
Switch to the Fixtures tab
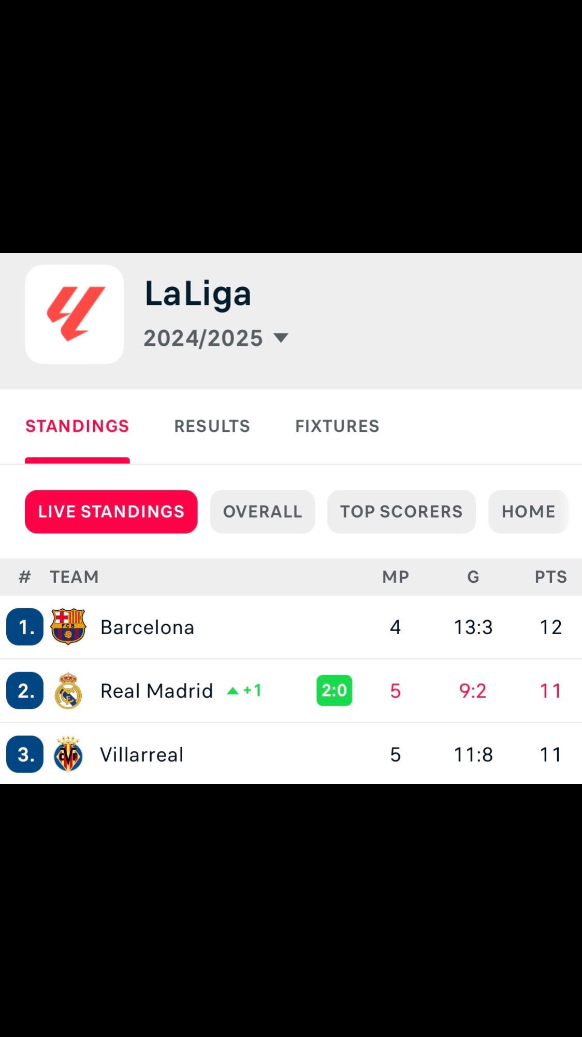[x=337, y=426]
